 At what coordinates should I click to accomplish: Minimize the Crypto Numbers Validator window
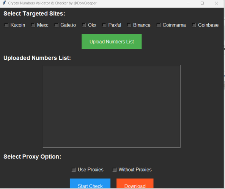pyautogui.click(x=188, y=3)
